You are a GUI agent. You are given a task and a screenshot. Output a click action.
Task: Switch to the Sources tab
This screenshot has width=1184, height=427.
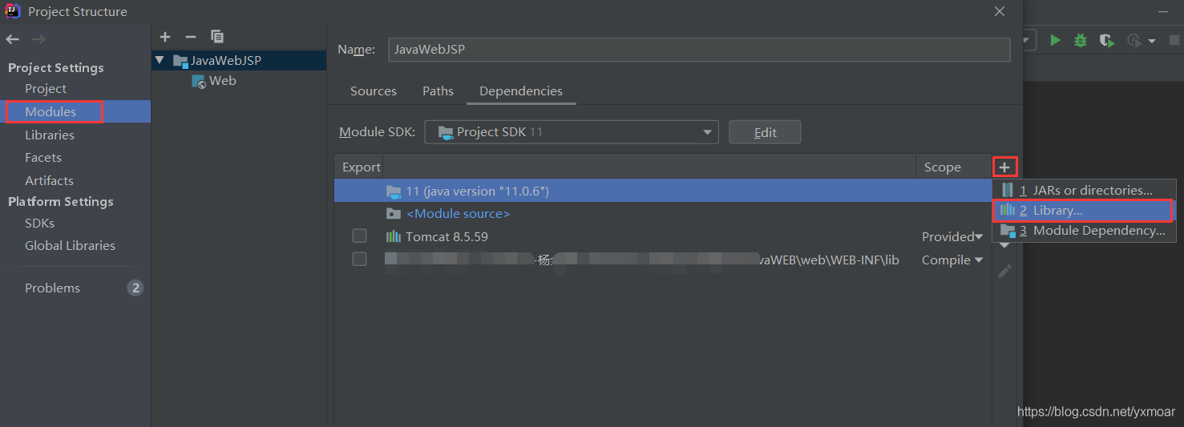(374, 91)
